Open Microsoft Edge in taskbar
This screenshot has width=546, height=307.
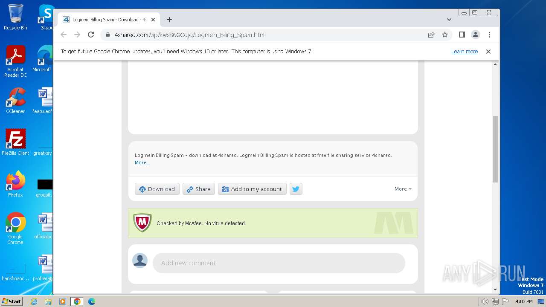point(92,301)
